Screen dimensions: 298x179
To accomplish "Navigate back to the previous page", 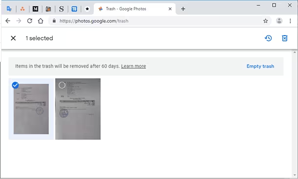I will pyautogui.click(x=8, y=20).
